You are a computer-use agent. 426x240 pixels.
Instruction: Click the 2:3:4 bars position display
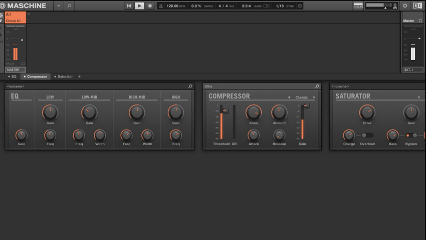coord(246,6)
